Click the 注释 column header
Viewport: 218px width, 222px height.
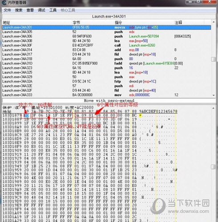178,23
